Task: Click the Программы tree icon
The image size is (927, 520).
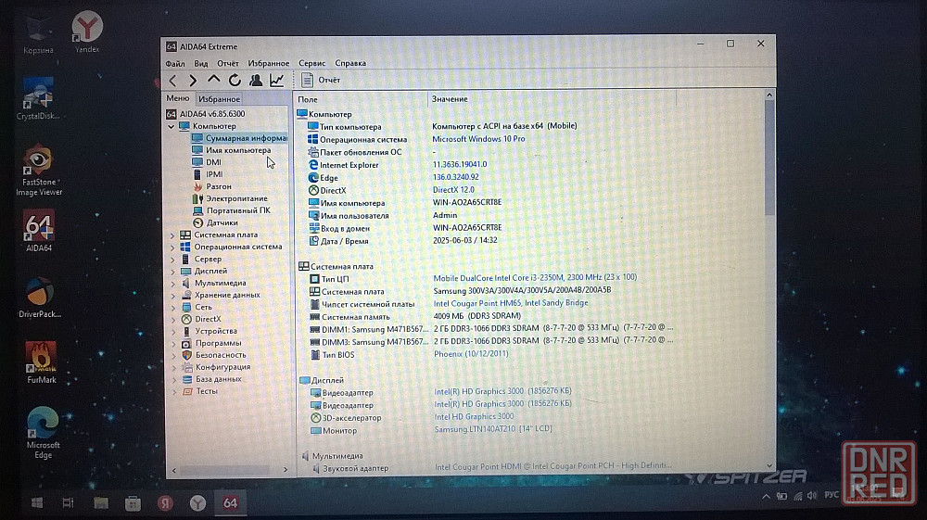Action: click(186, 343)
